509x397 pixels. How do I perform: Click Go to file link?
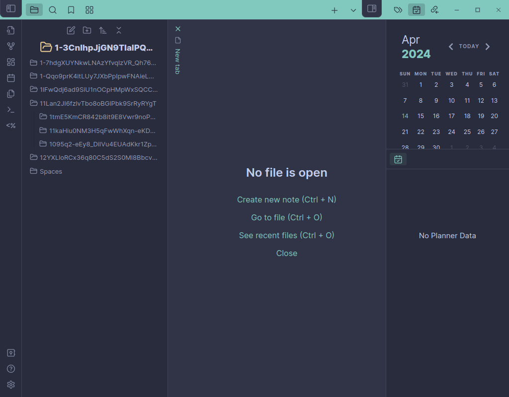[x=286, y=217]
